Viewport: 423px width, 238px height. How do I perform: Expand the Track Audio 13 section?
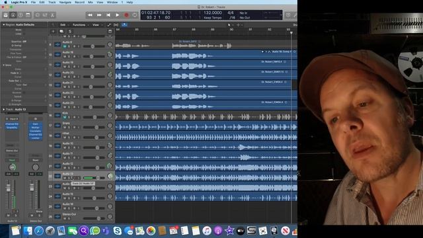pyautogui.click(x=4, y=110)
